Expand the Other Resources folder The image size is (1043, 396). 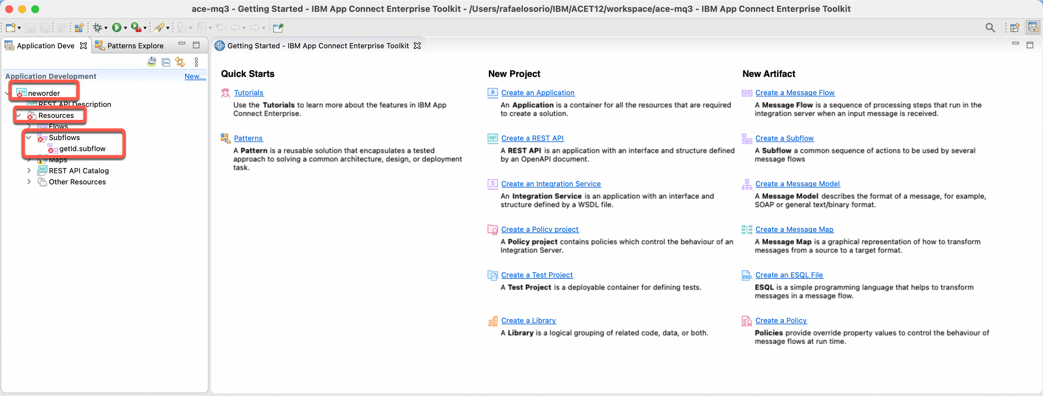click(x=29, y=182)
